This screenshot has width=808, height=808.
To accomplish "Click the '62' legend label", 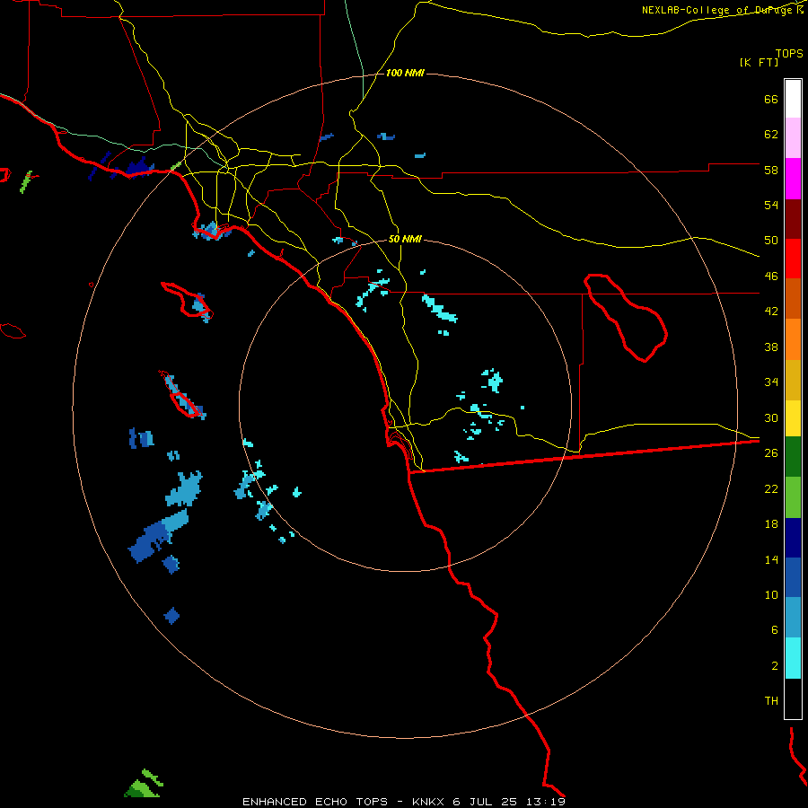I will point(771,135).
